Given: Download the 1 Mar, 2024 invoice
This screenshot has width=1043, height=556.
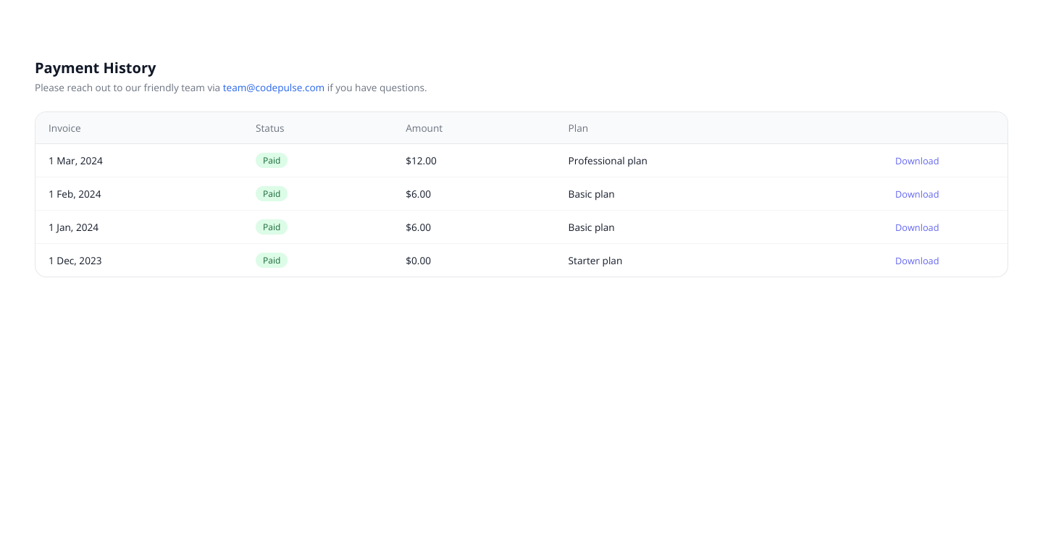Looking at the screenshot, I should coord(917,161).
